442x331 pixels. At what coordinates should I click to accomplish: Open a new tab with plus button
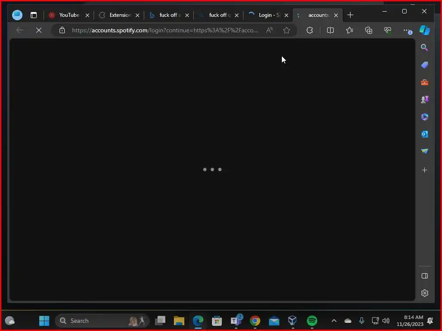coord(350,15)
